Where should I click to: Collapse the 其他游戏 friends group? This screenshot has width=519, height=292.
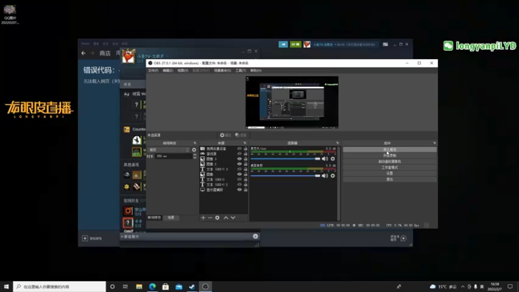point(131,165)
